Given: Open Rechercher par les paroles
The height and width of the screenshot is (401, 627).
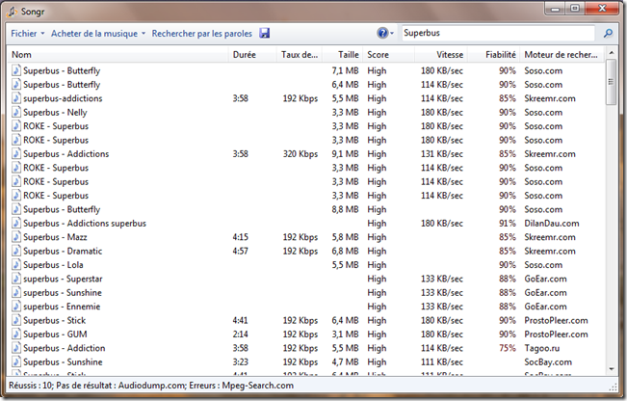Looking at the screenshot, I should tap(202, 33).
